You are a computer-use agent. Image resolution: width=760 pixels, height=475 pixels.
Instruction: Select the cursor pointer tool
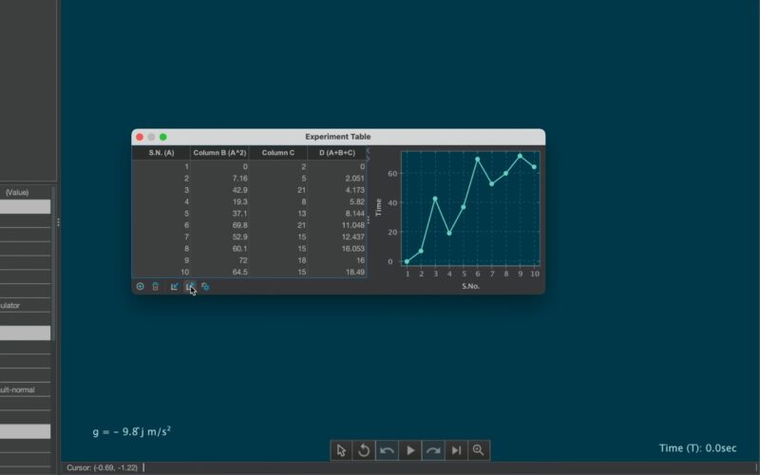tap(341, 450)
